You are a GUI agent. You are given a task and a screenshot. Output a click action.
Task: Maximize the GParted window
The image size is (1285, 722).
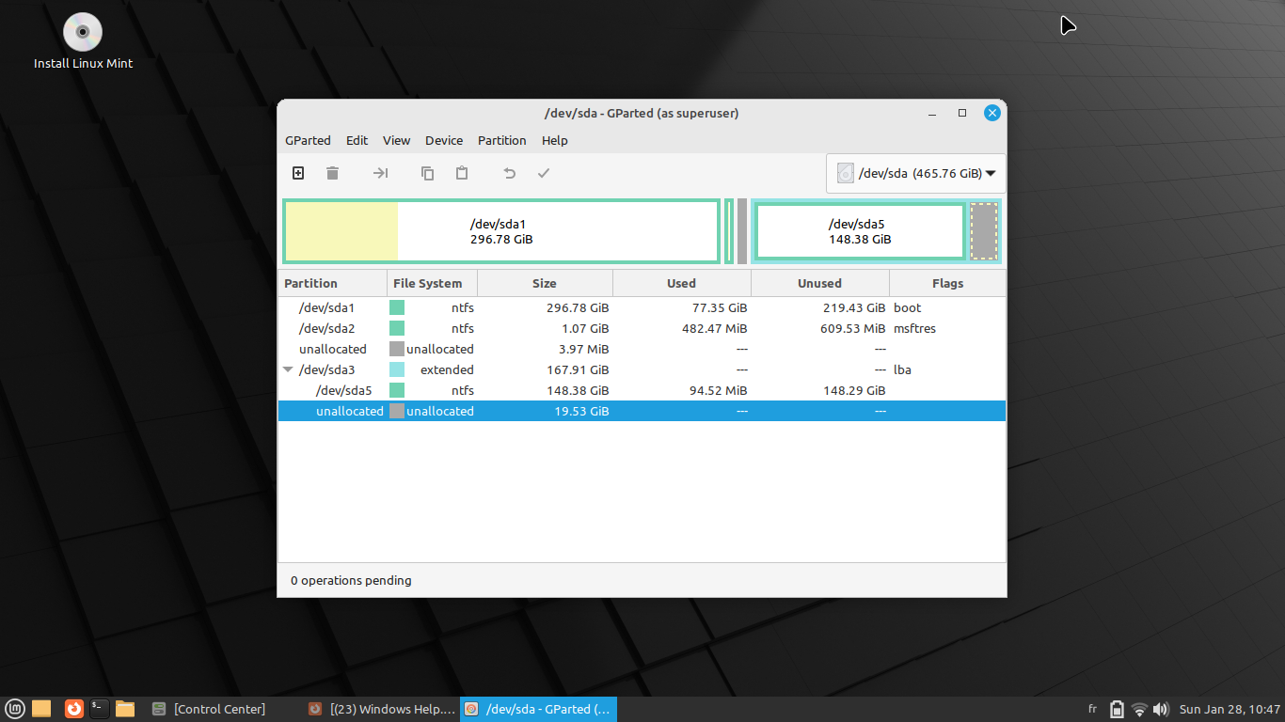point(962,113)
